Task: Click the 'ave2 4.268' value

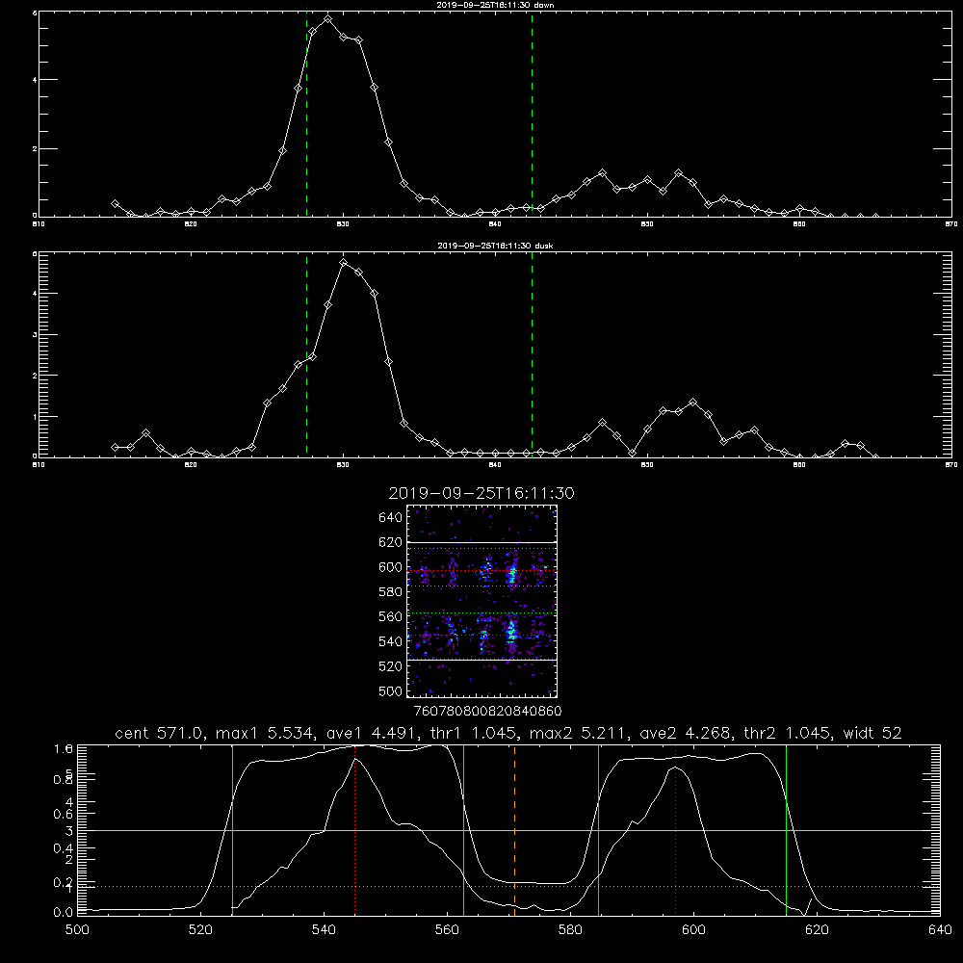Action: click(687, 733)
